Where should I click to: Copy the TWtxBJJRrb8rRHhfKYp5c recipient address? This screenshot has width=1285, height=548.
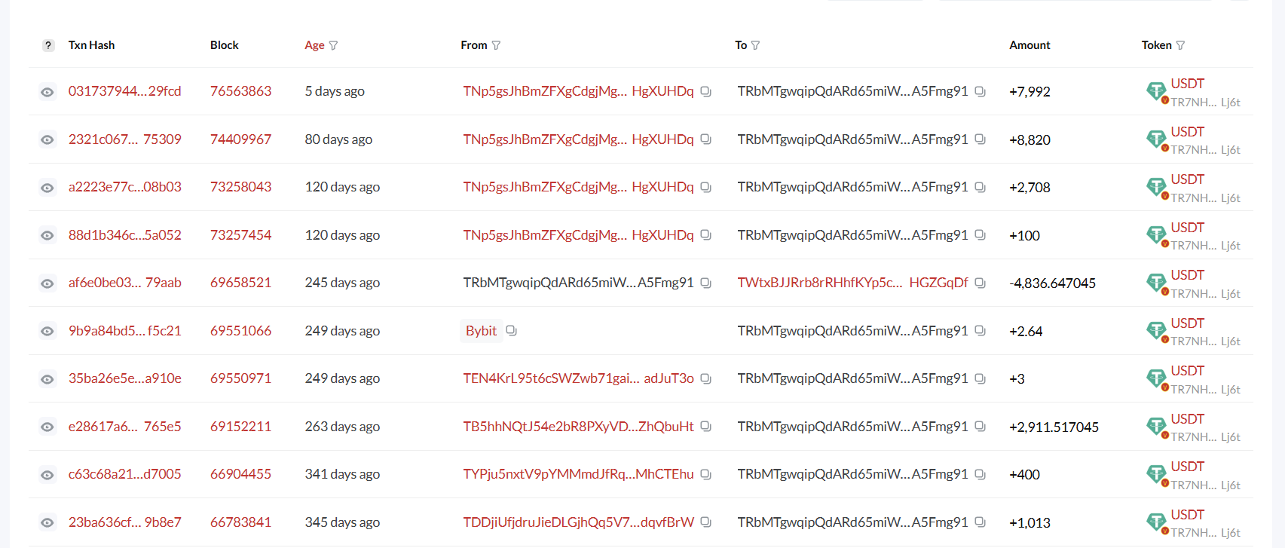pyautogui.click(x=980, y=283)
